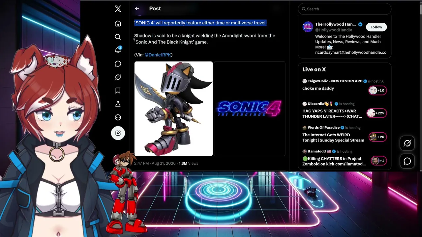Open the Bookmarks icon
The width and height of the screenshot is (422, 237).
tap(118, 91)
